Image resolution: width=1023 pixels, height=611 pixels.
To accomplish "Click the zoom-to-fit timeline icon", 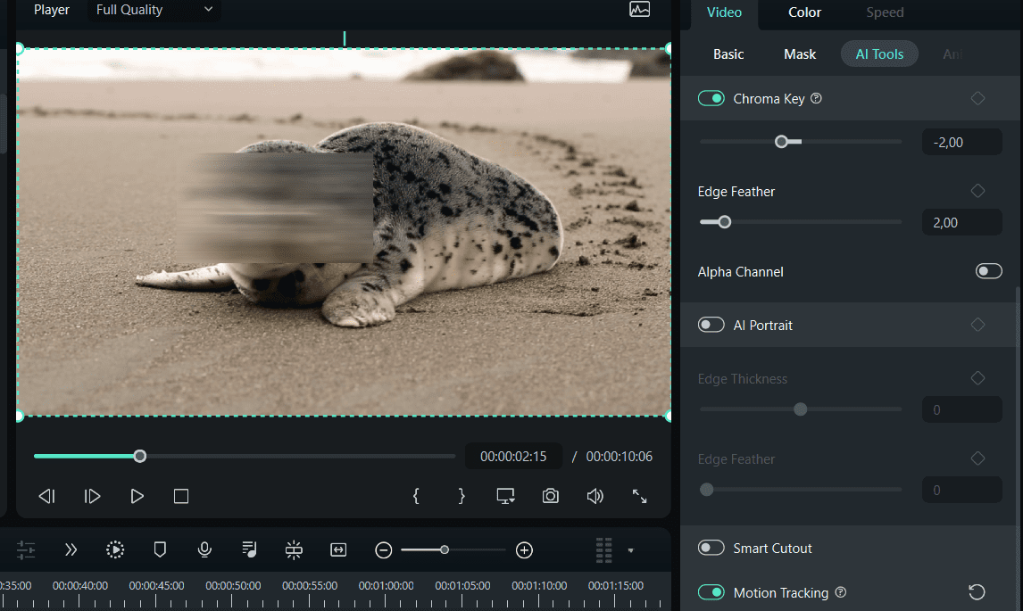I will click(338, 549).
